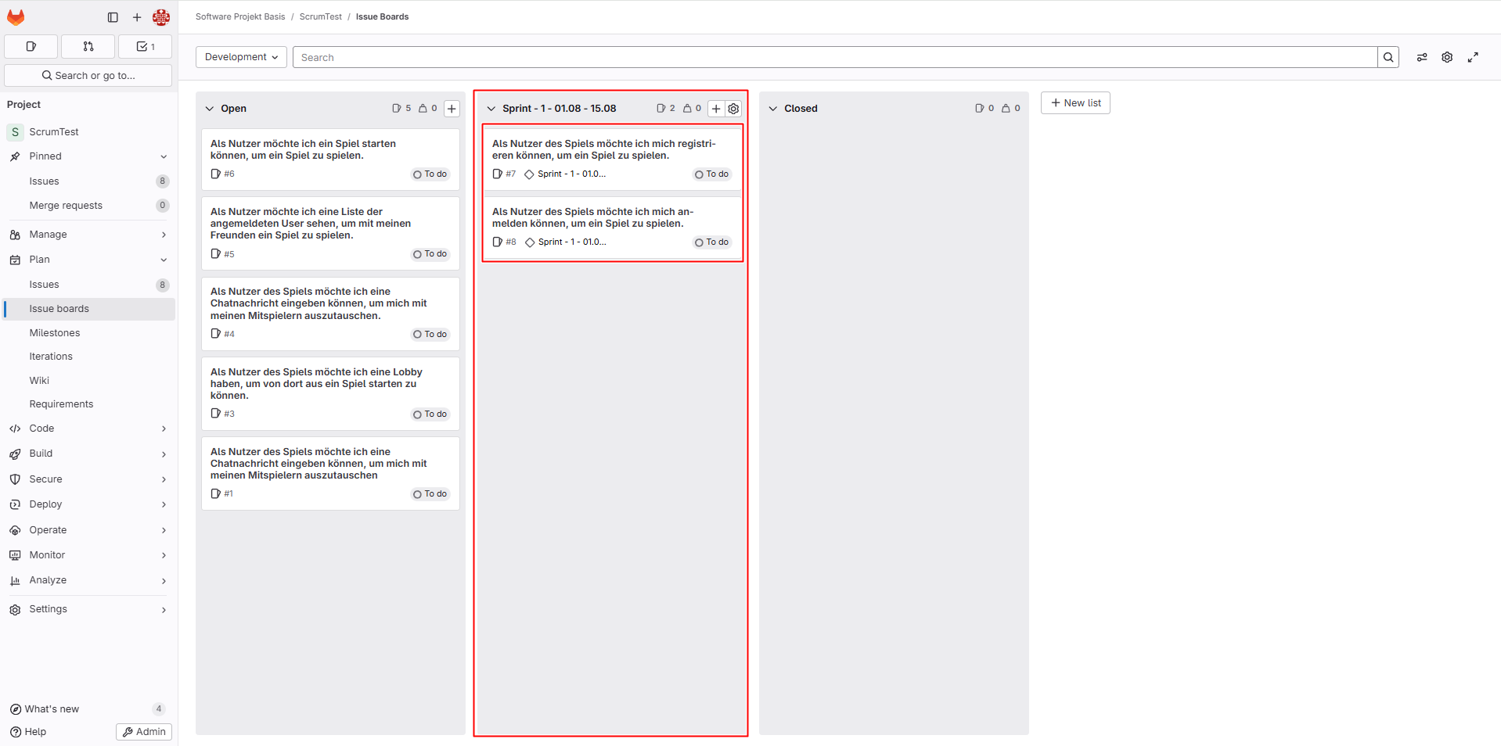Collapse the Open list
Viewport: 1501px width, 746px height.
(x=210, y=109)
